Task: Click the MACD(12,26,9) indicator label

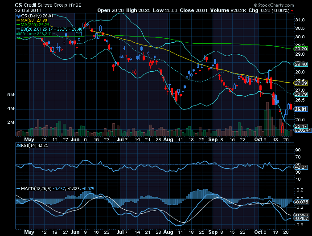Action: 36,188
